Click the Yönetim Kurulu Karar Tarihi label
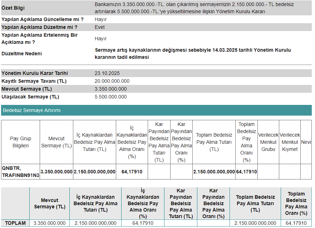The width and height of the screenshot is (315, 228). [x=35, y=73]
